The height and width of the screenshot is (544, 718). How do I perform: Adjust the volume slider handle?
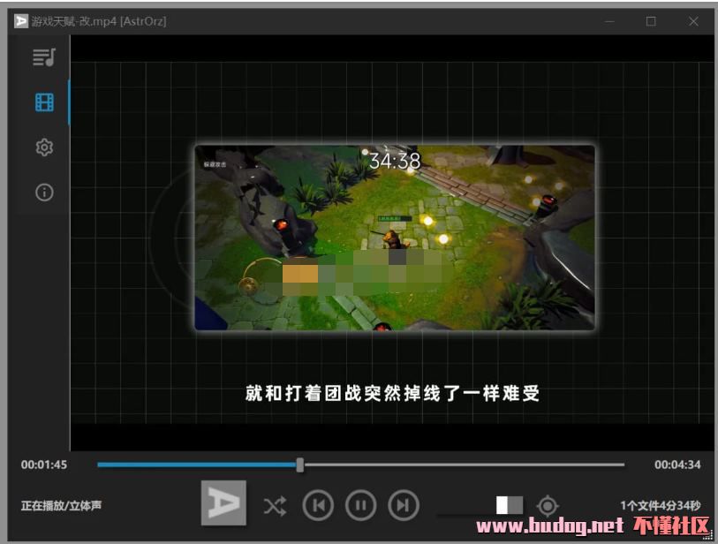[x=510, y=505]
